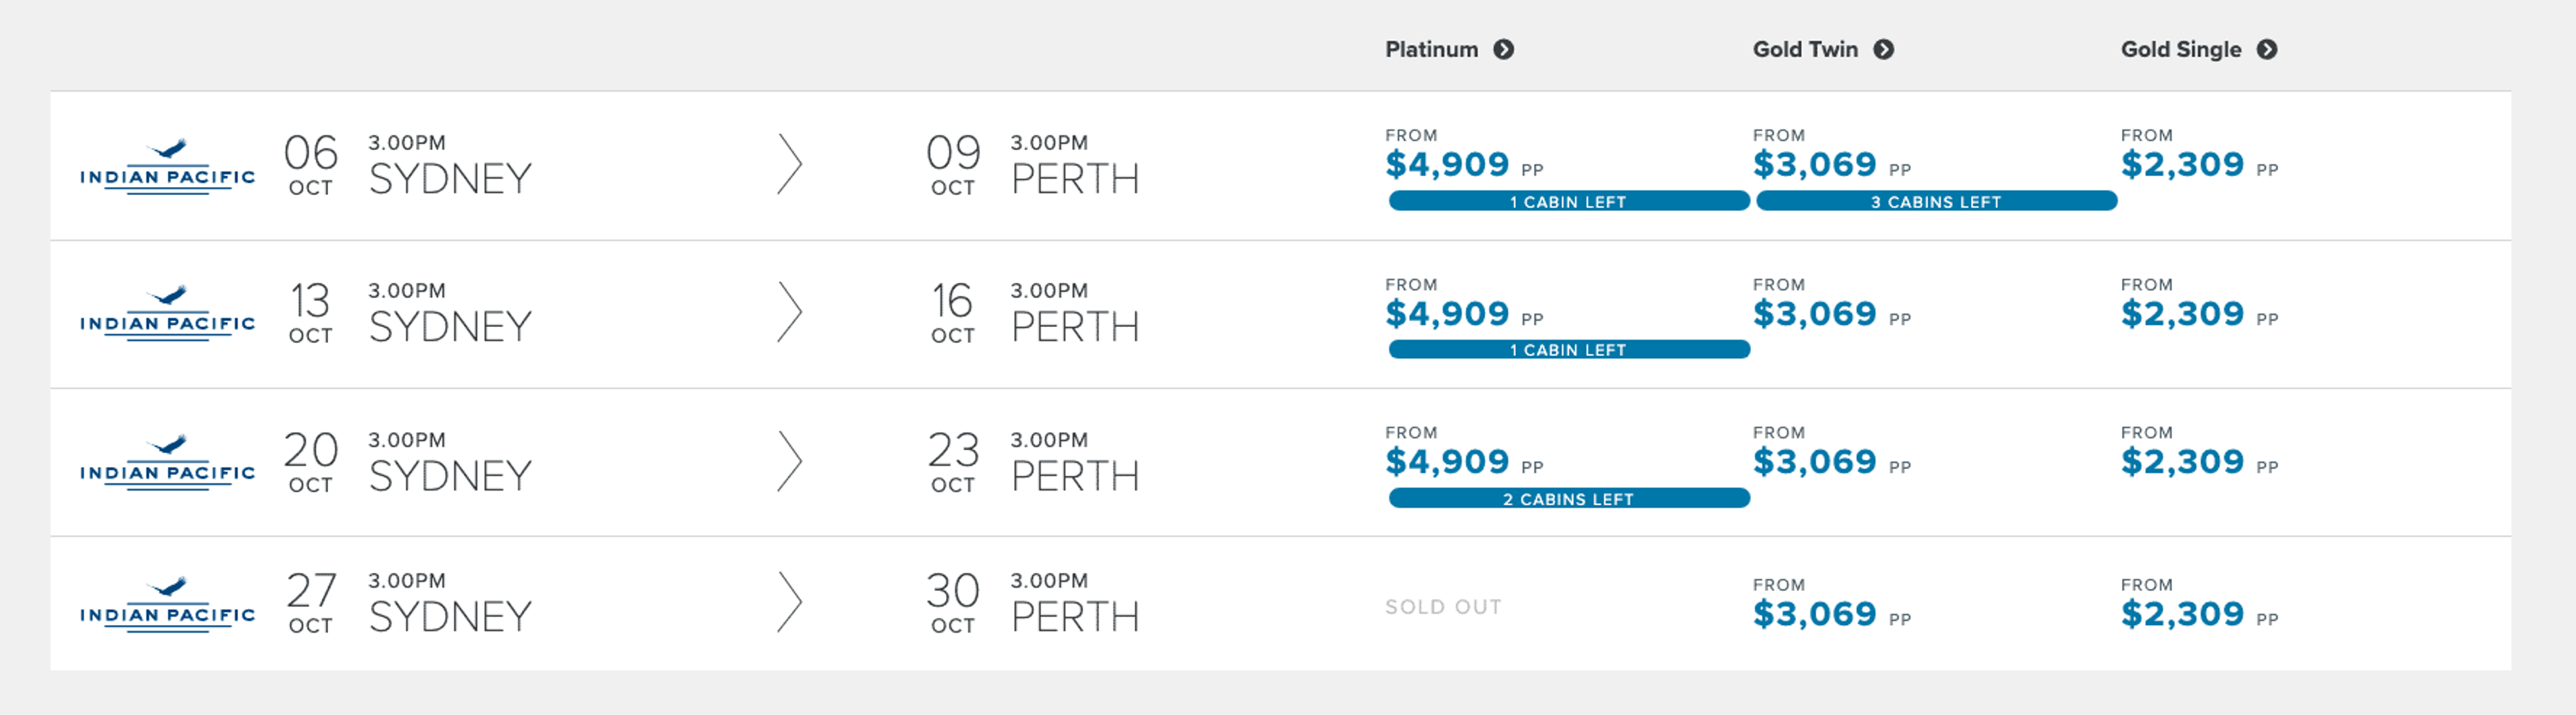
Task: Click Indian Pacific logo on 13 Oct row
Action: click(167, 312)
